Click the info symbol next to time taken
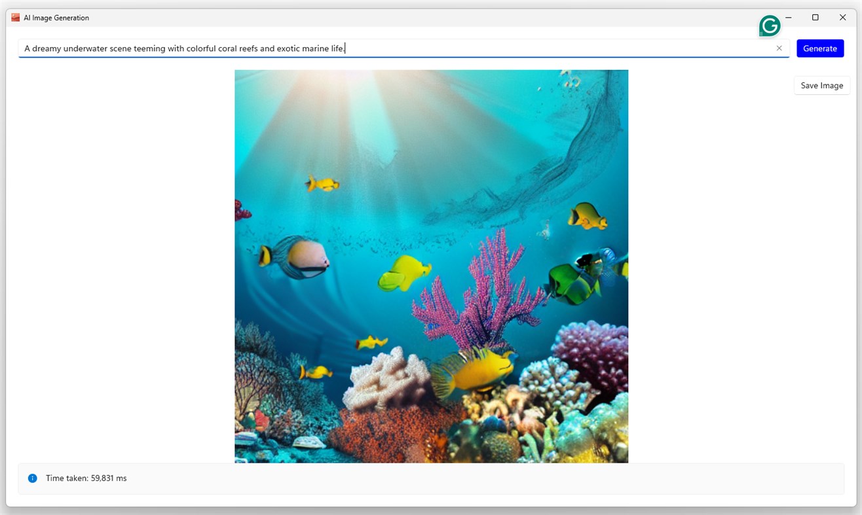This screenshot has height=515, width=862. [x=32, y=478]
